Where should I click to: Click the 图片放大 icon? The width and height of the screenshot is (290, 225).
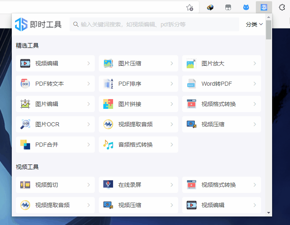point(192,63)
